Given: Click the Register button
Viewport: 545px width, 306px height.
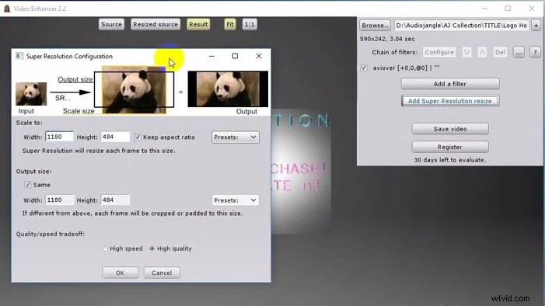Looking at the screenshot, I should click(450, 147).
